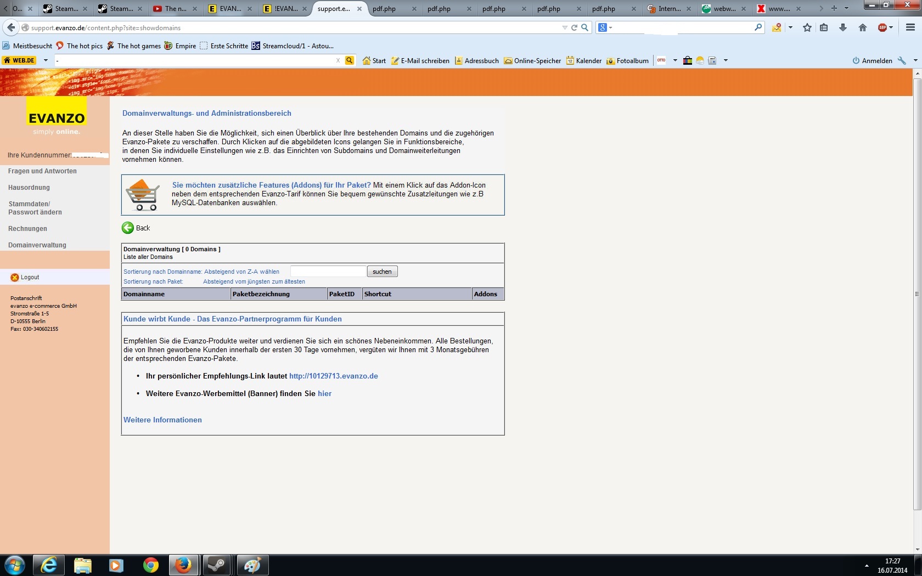Open Meistbesucht bookmark folder
This screenshot has height=576, width=922.
click(27, 46)
